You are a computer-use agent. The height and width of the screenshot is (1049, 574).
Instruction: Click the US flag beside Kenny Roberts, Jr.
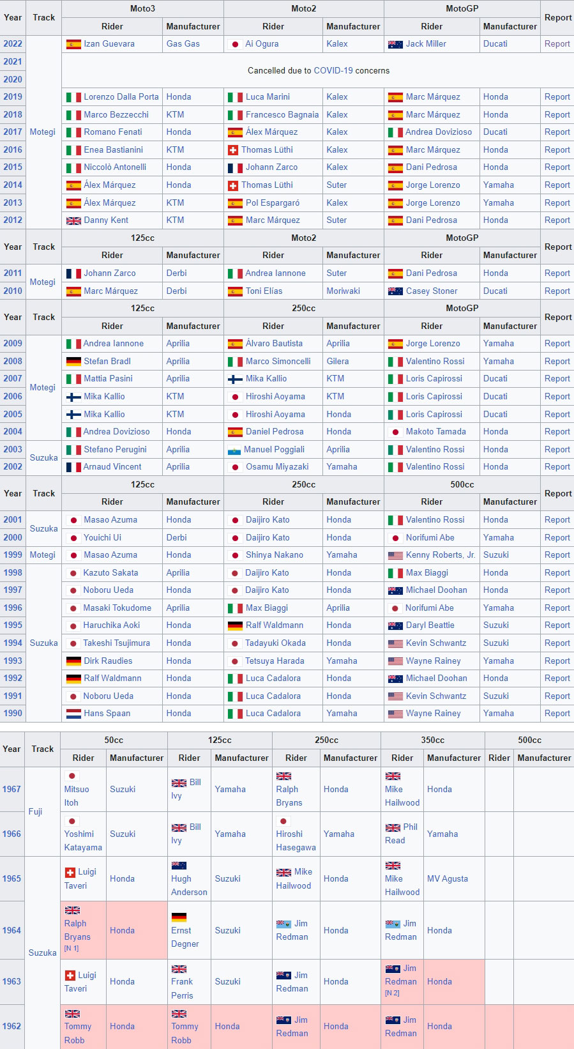[395, 555]
